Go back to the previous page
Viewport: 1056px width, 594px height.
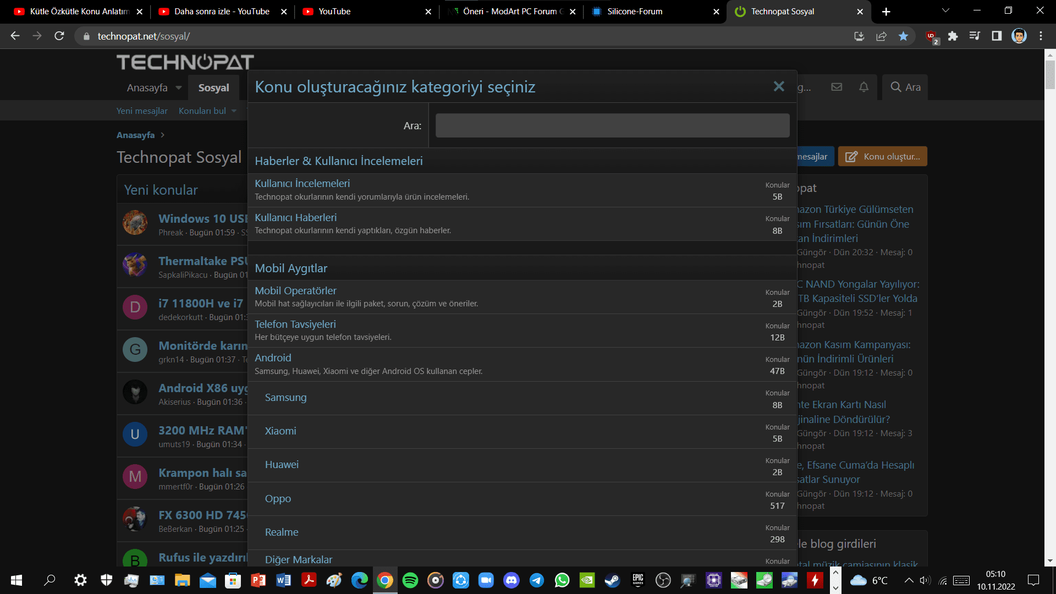(x=15, y=36)
